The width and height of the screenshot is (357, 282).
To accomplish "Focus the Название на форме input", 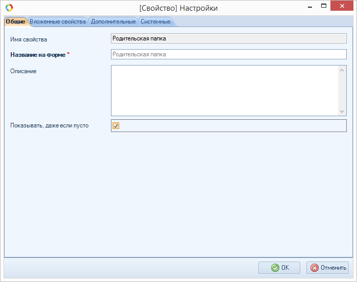I will [x=229, y=54].
